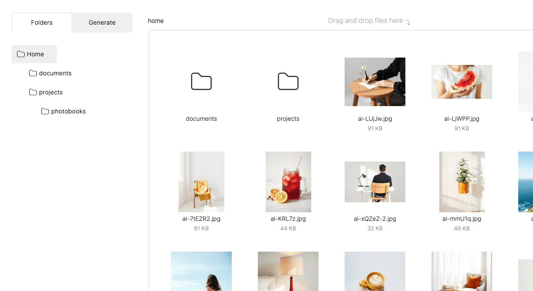
Task: Open the documents folder icon in grid
Action: click(x=201, y=81)
